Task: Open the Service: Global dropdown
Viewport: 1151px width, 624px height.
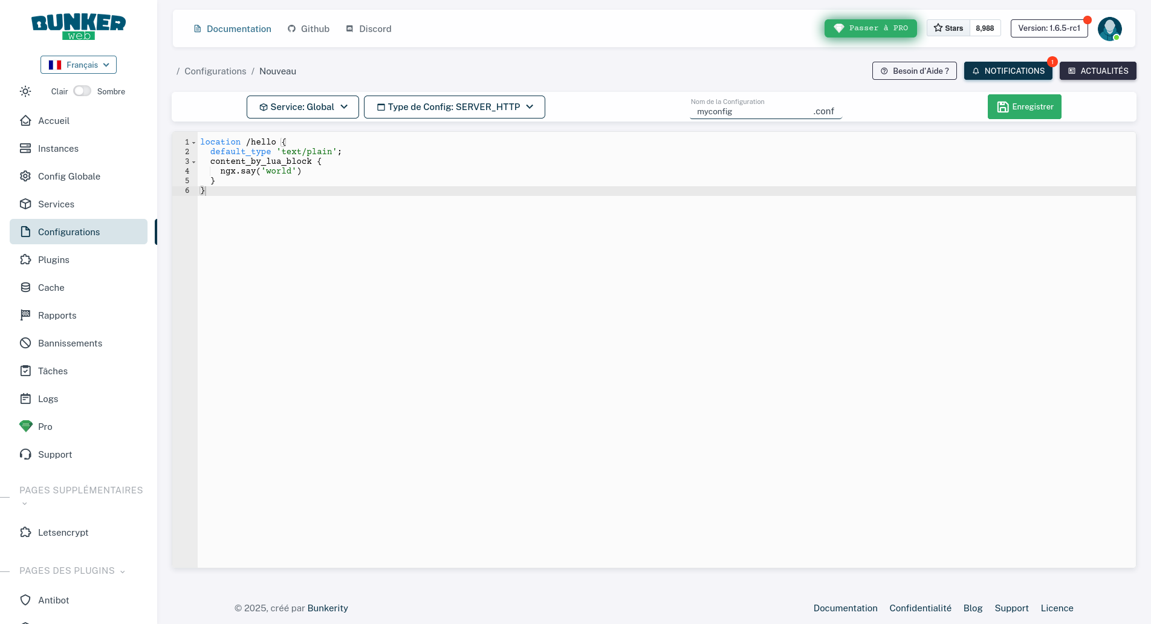Action: coord(302,106)
